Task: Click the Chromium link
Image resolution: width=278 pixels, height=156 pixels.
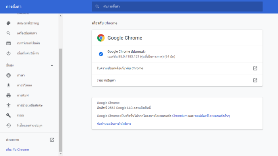Action: [180, 116]
